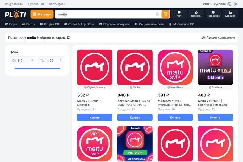Click the globe language icon

coord(229,4)
